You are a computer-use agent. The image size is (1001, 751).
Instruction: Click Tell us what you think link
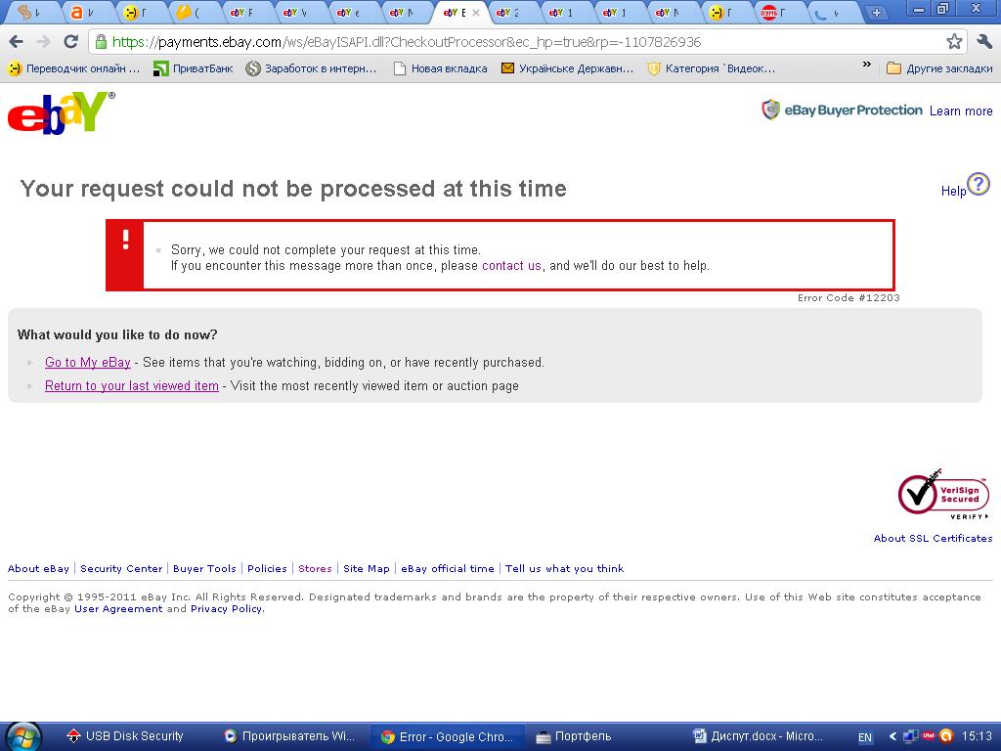coord(564,568)
